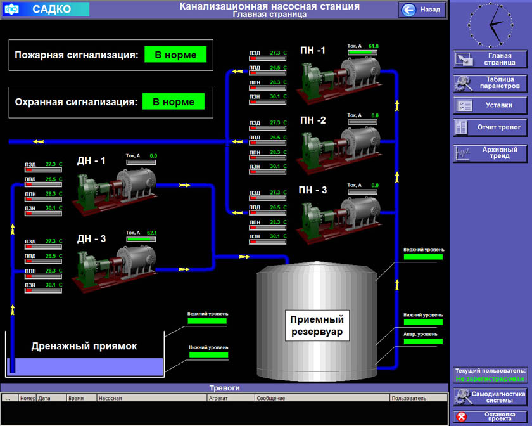Click ДН - 1 current bar gauge

141,162
